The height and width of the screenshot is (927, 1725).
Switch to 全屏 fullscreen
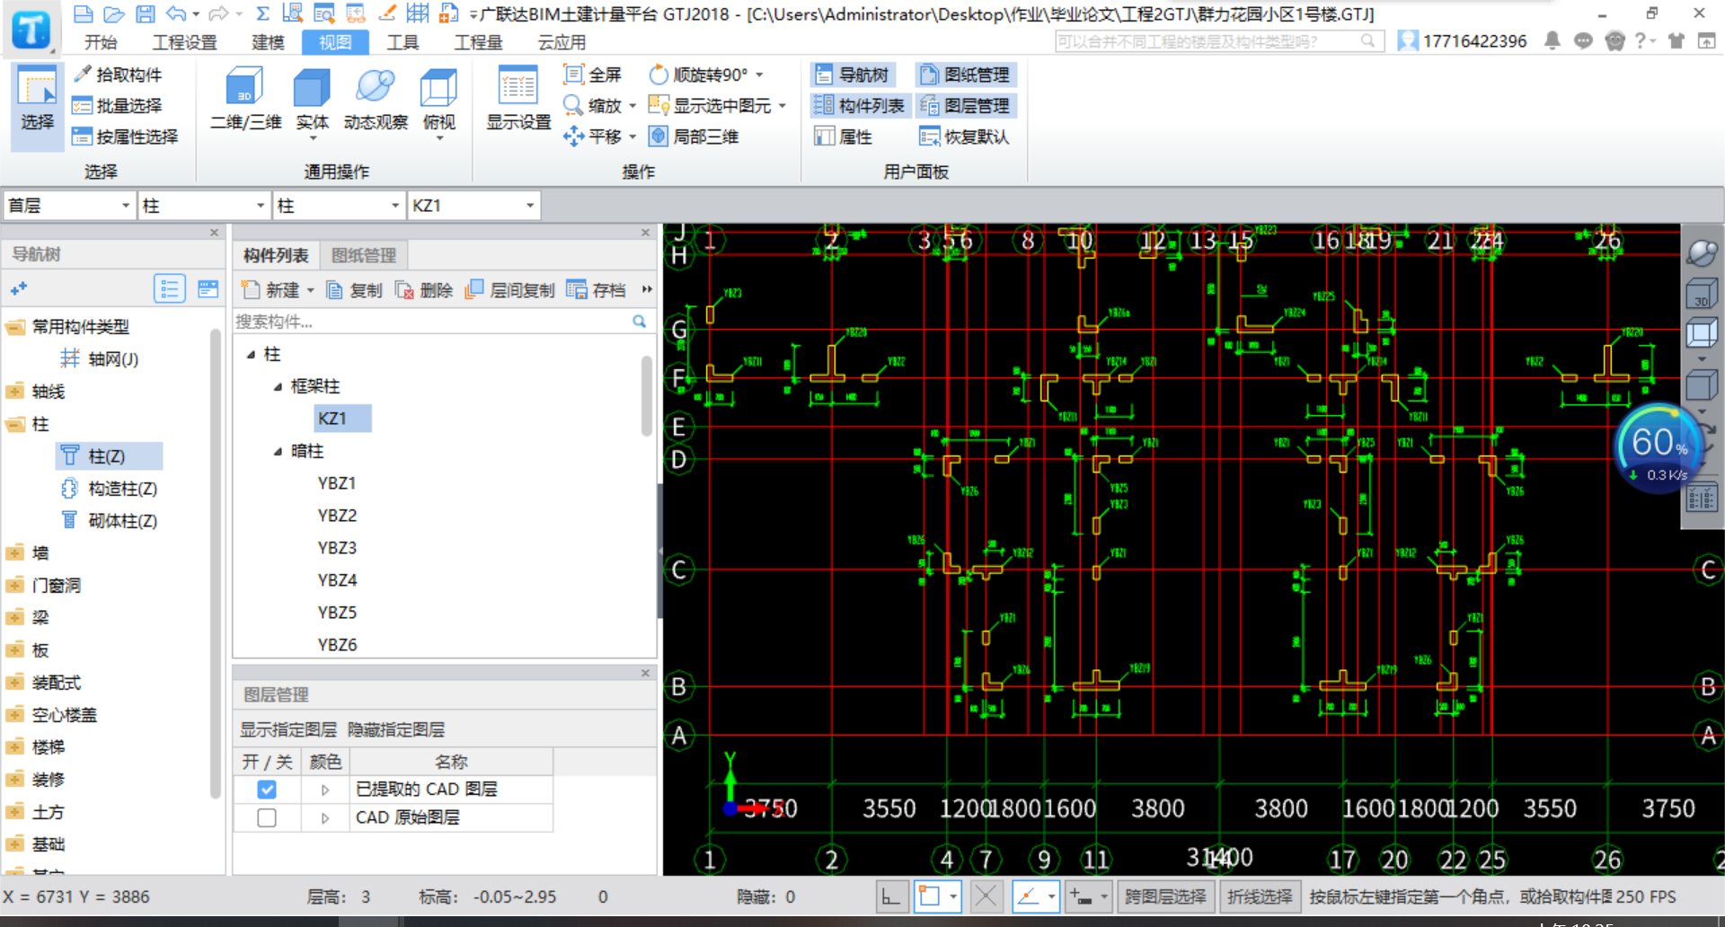coord(593,75)
